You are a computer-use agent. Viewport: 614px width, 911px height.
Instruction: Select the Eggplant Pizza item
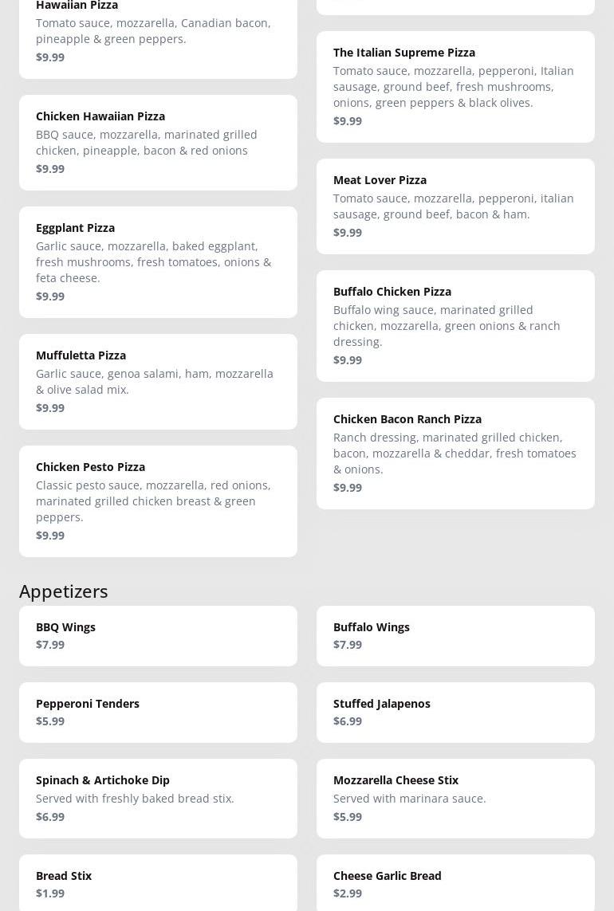click(x=158, y=261)
